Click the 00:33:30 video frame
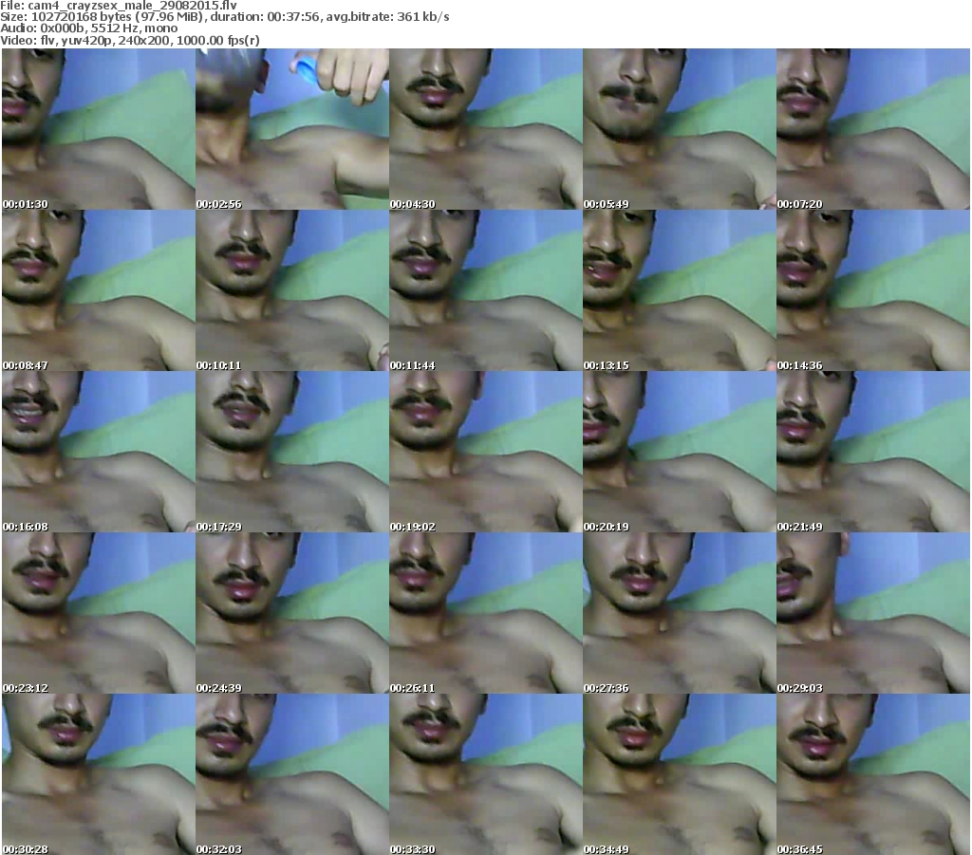The height and width of the screenshot is (855, 972). (485, 774)
